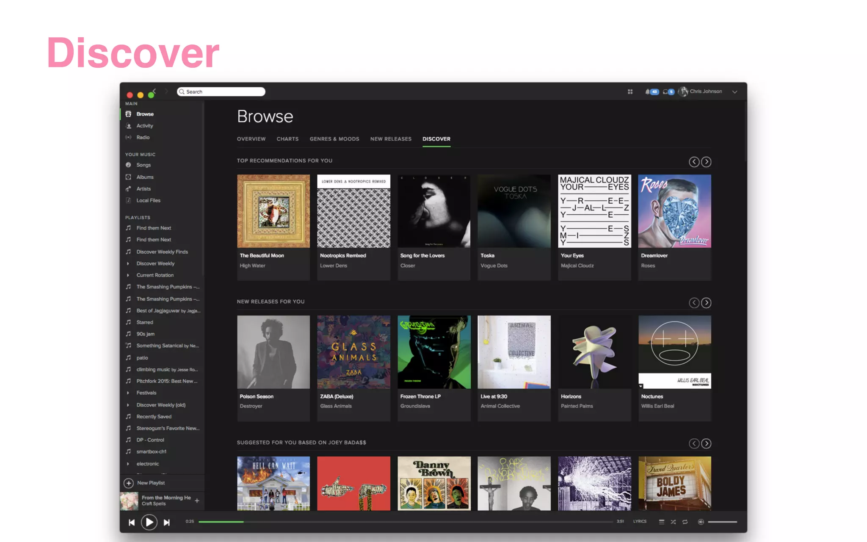867x542 pixels.
Task: Adjust the volume slider
Action: pyautogui.click(x=722, y=522)
